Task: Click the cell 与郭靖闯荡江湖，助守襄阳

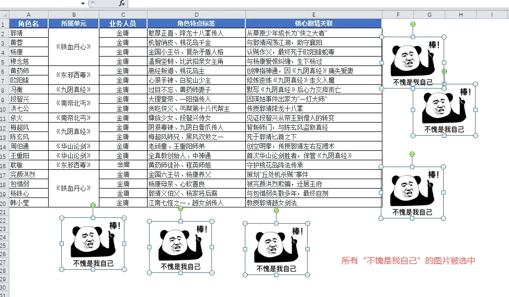Action: 313,42
